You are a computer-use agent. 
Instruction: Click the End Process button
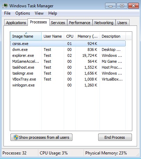pos(115,137)
